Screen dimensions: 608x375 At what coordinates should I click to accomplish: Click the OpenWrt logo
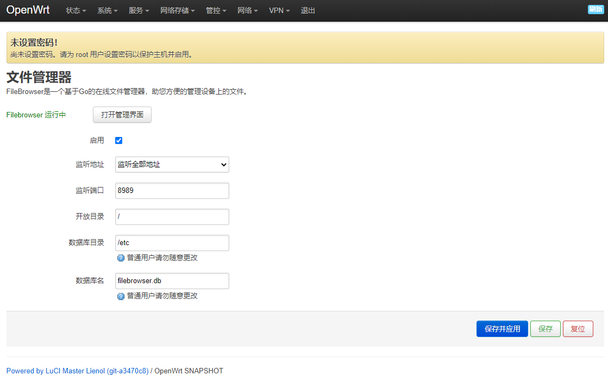tap(28, 10)
